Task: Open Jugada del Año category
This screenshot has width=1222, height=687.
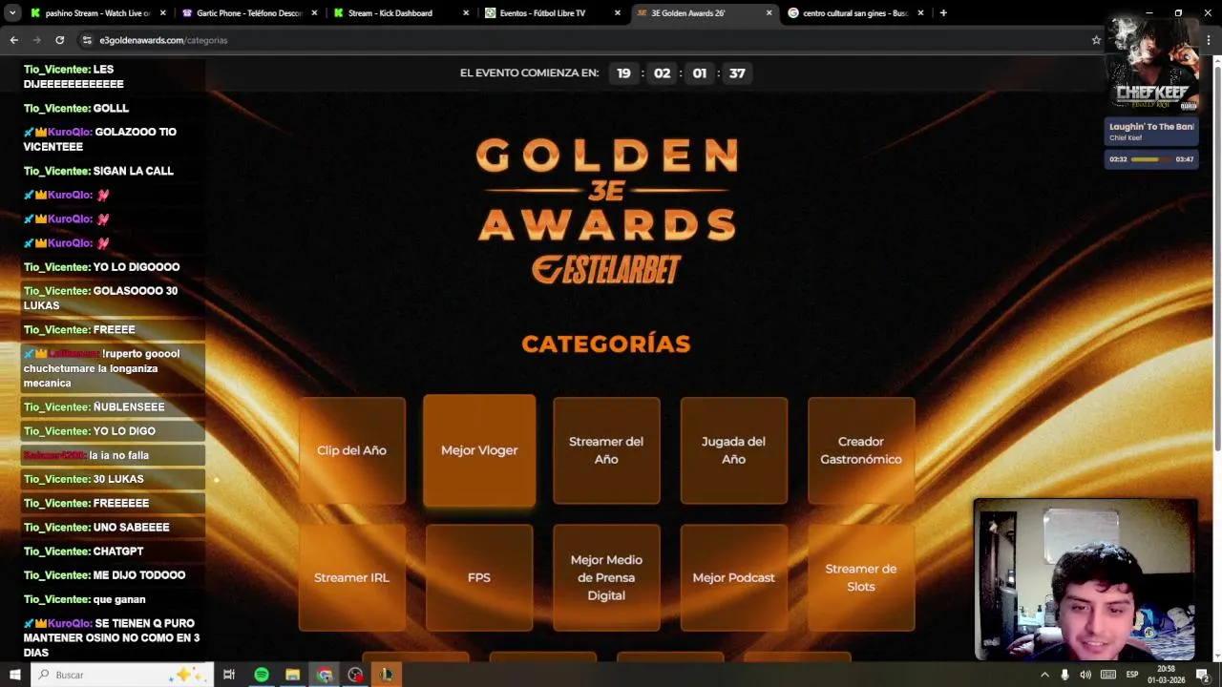Action: click(x=733, y=450)
